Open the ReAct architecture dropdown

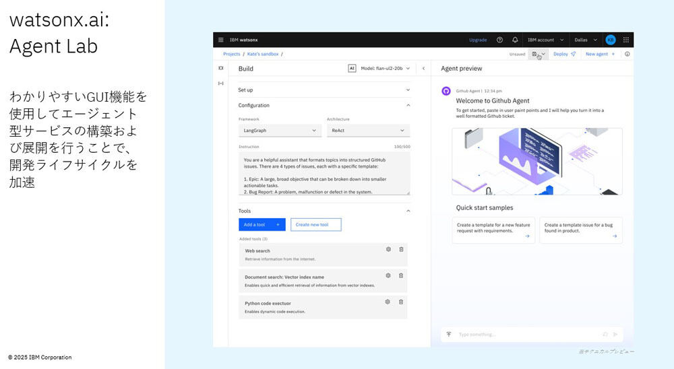[369, 131]
